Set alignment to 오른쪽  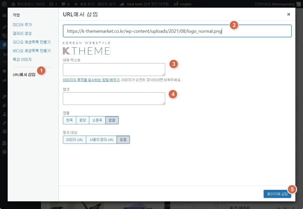tap(97, 120)
